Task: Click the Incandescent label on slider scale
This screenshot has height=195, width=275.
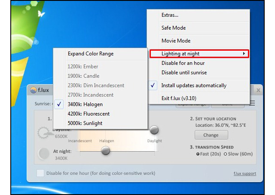Action: [x=80, y=141]
